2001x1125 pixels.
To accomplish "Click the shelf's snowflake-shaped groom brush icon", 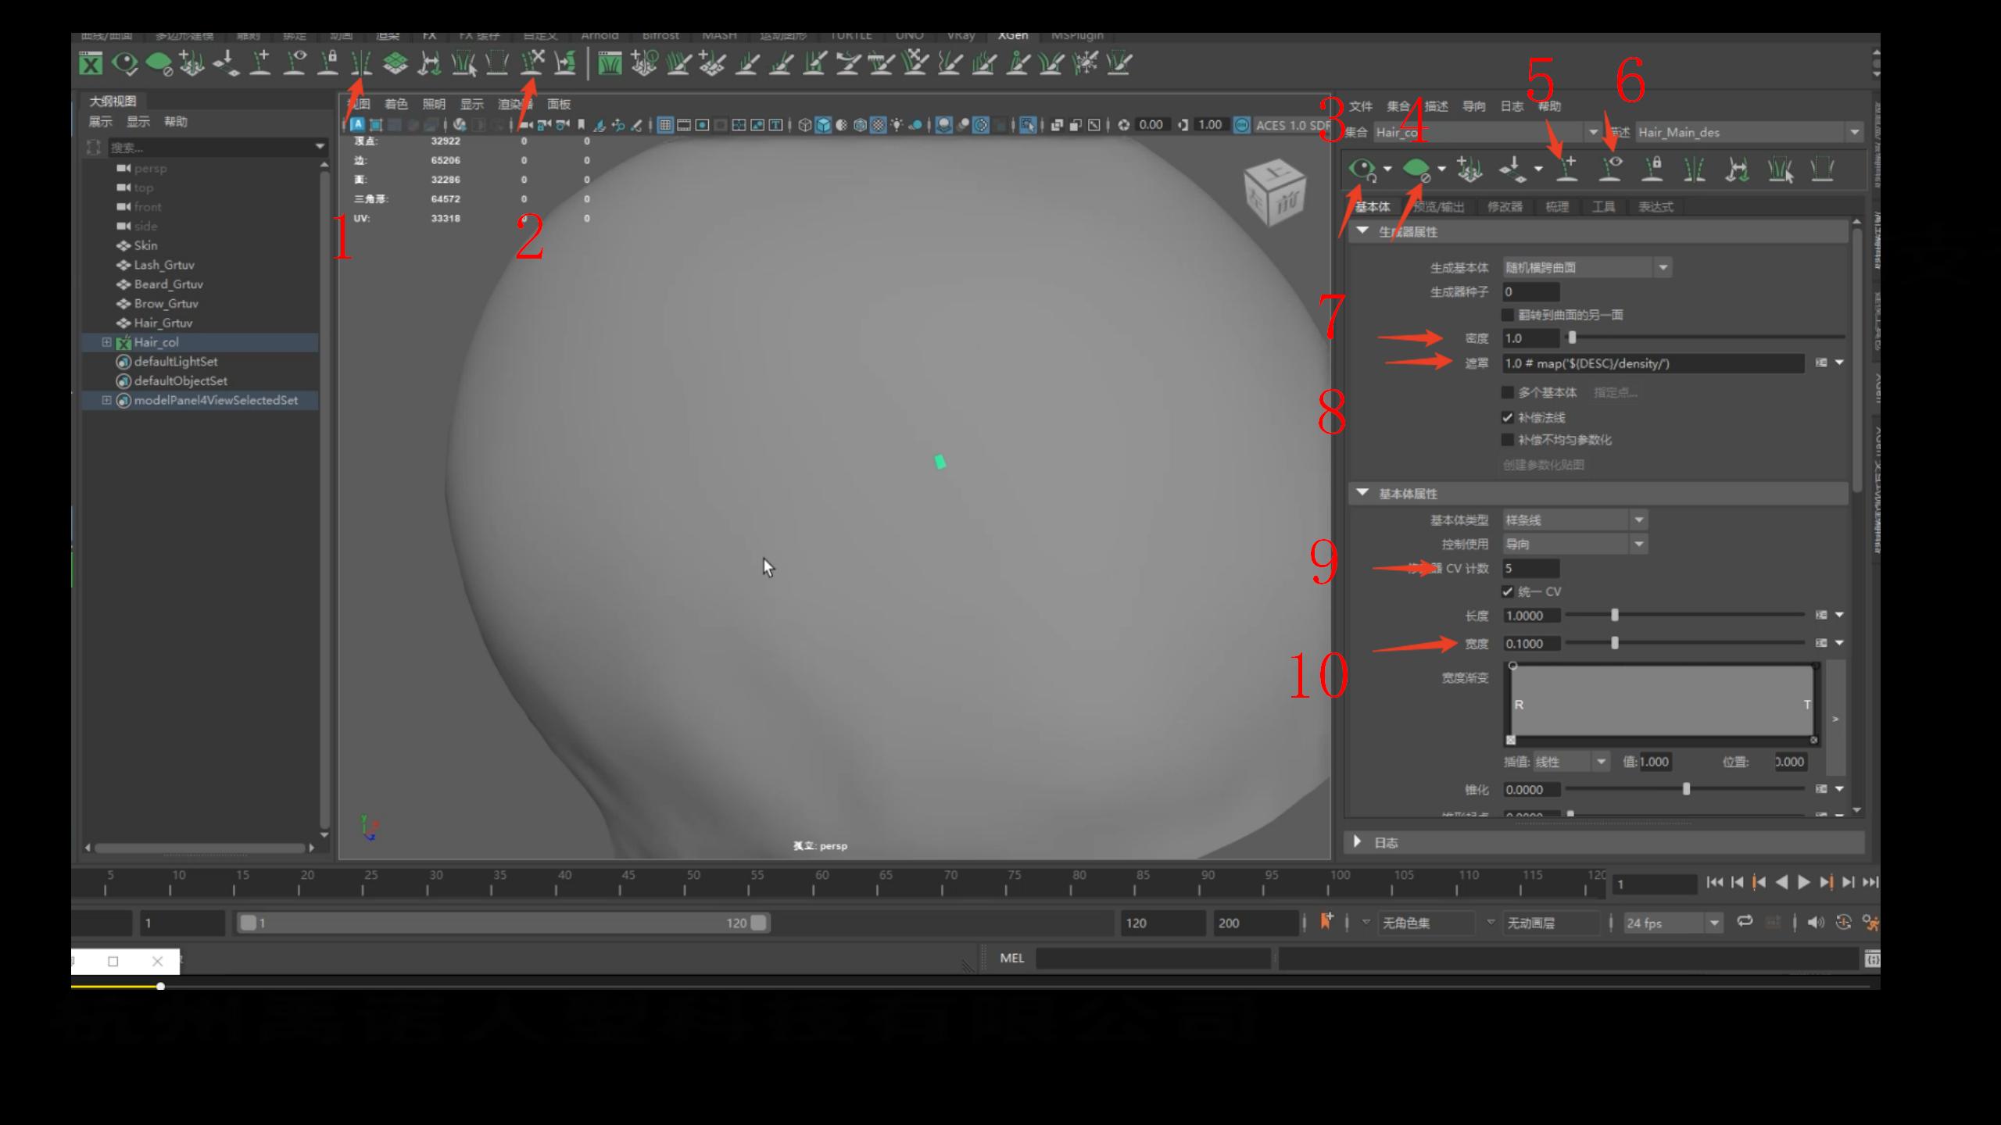I will [1086, 63].
